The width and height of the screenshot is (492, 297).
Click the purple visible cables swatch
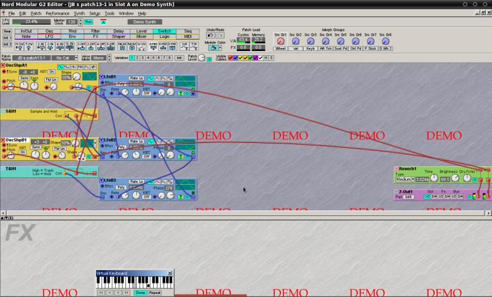256,58
